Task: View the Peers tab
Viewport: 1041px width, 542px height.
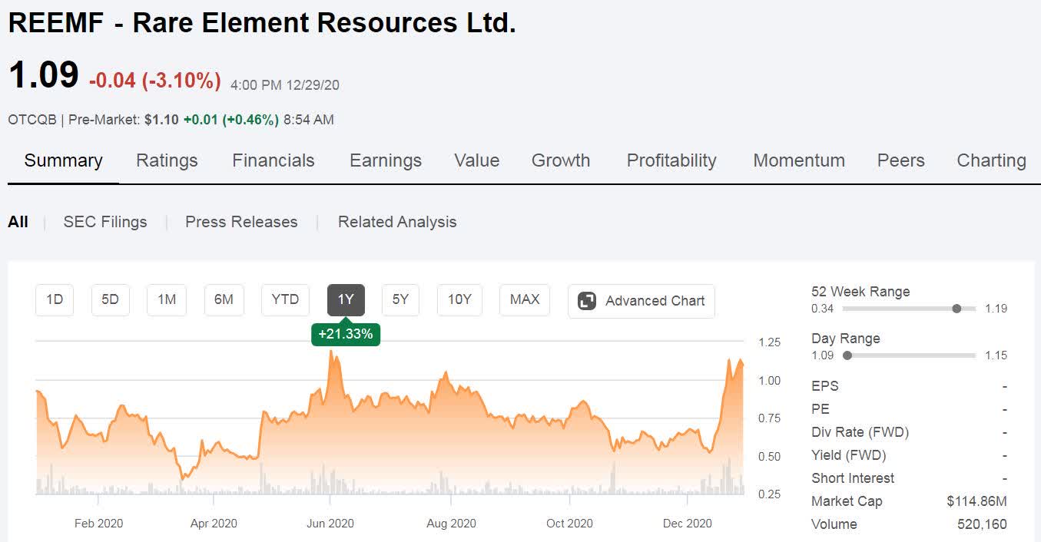Action: click(x=900, y=160)
